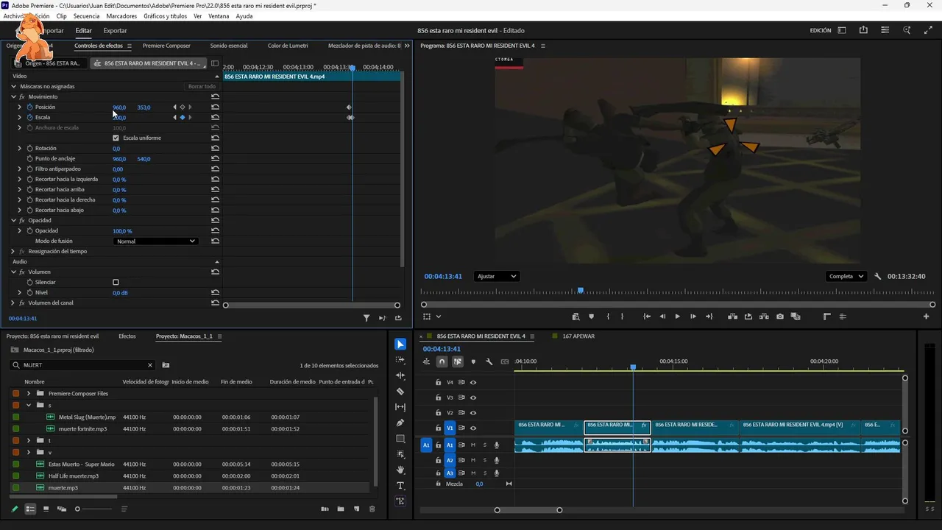The height and width of the screenshot is (530, 942).
Task: Open Quick Export in the top bar
Action: click(863, 30)
